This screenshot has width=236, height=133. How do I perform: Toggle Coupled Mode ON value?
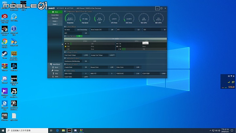point(86,67)
